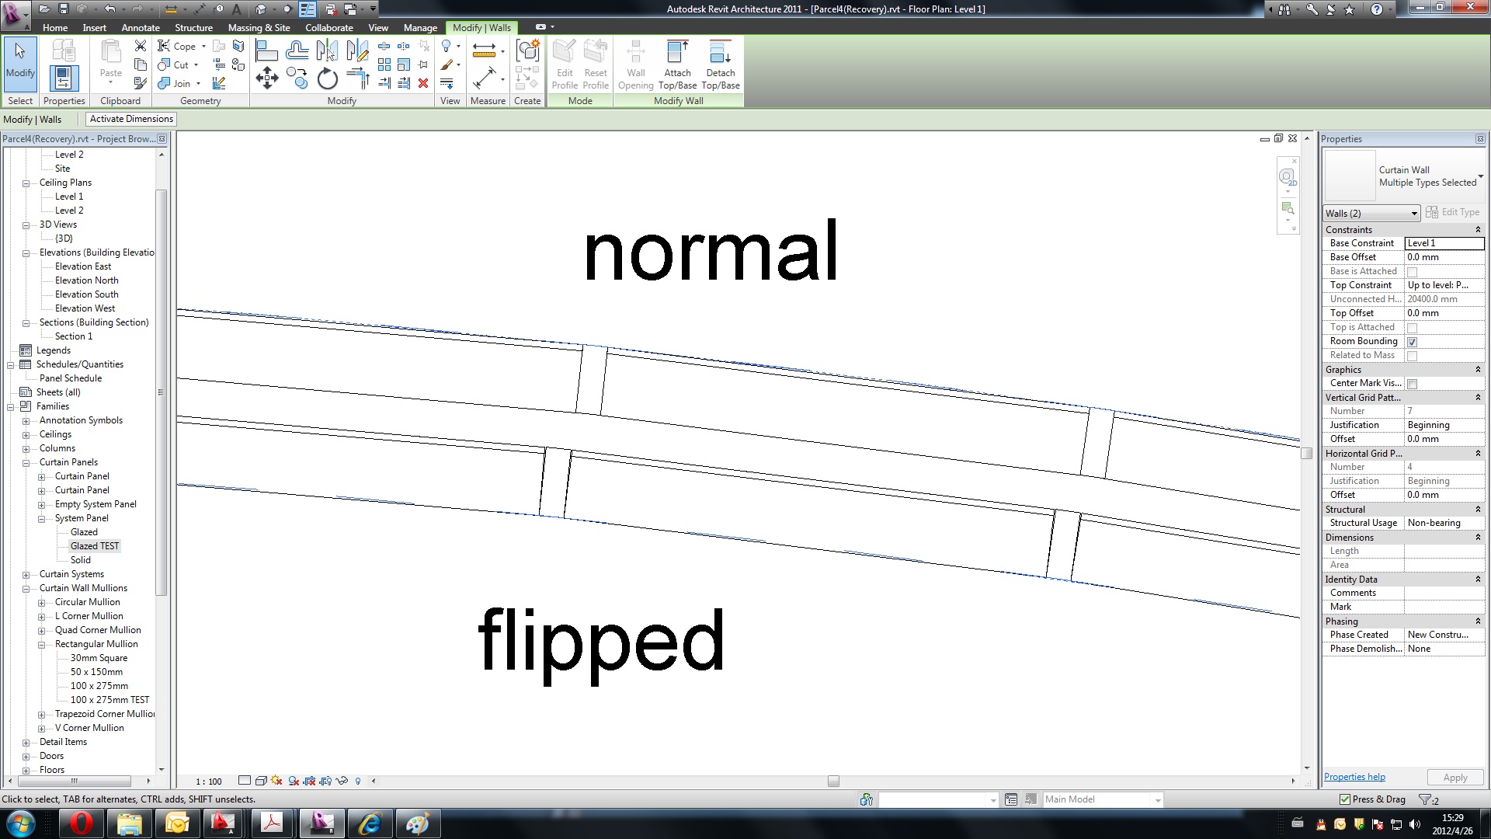Expand the Curtain Systems family node
Viewport: 1491px width, 839px height.
[26, 575]
